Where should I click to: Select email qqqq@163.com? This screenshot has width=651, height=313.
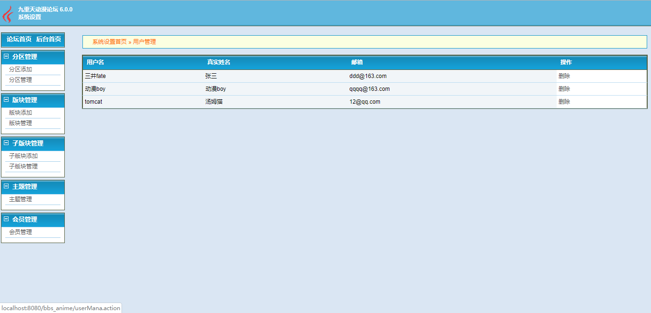coord(369,89)
